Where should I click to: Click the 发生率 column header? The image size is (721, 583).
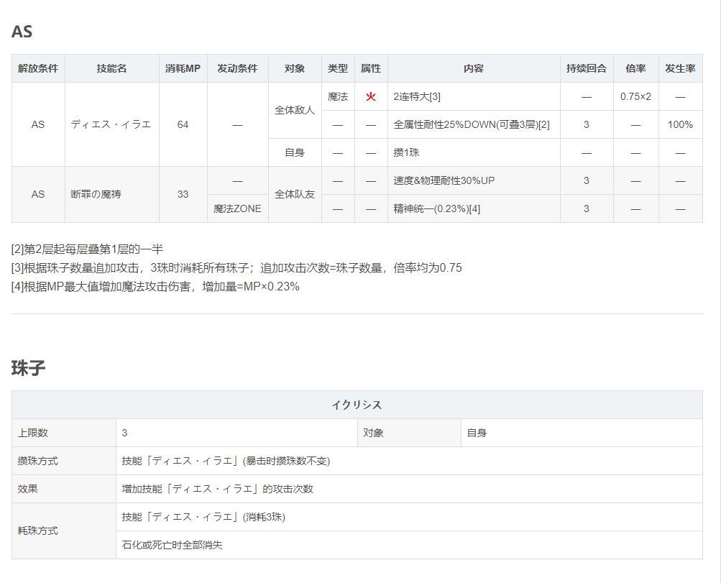point(680,68)
